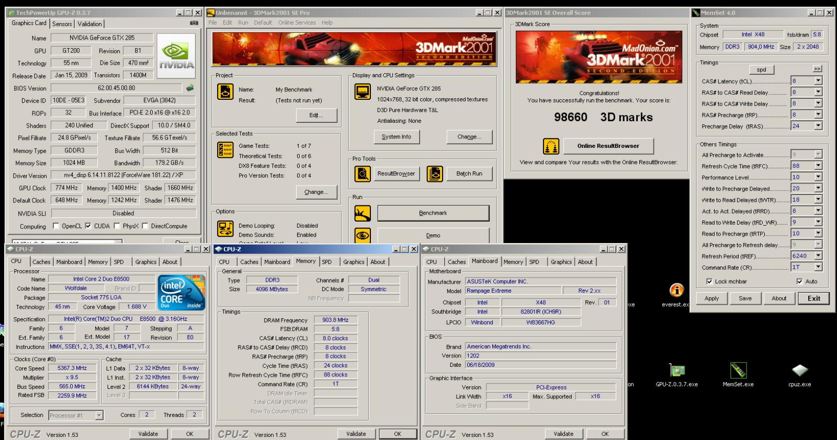Open the Refresh Period (tREF) dropdown

click(818, 256)
